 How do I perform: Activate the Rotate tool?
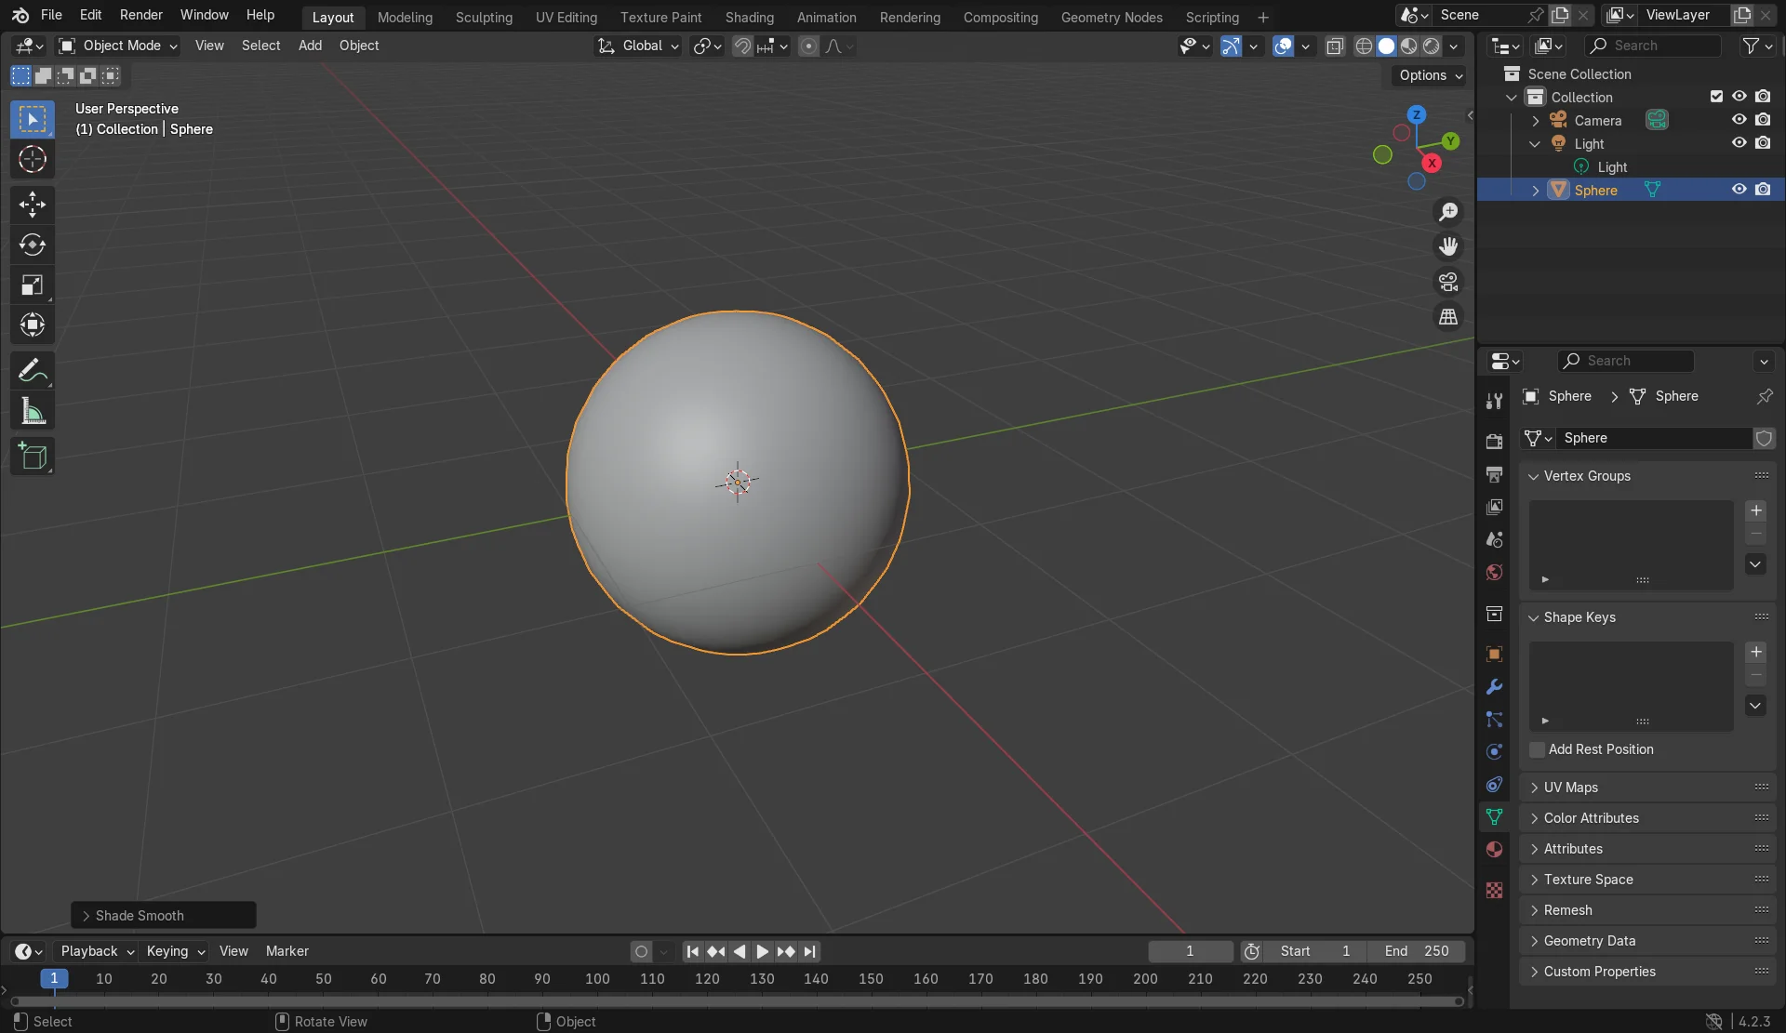33,245
